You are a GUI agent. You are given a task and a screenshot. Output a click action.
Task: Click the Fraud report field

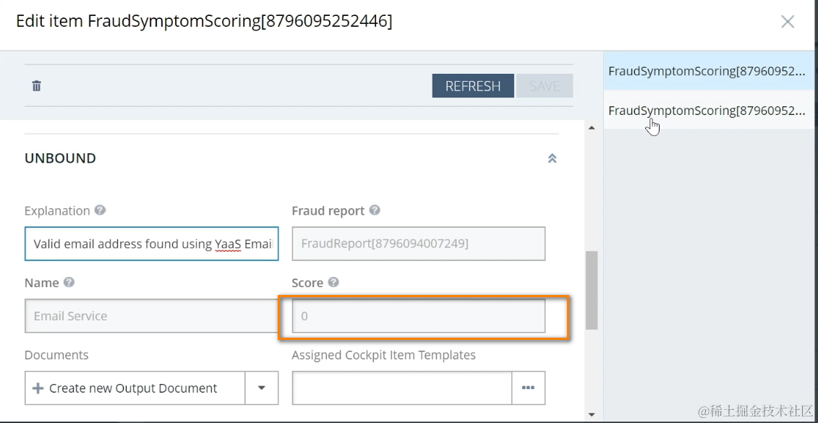418,244
